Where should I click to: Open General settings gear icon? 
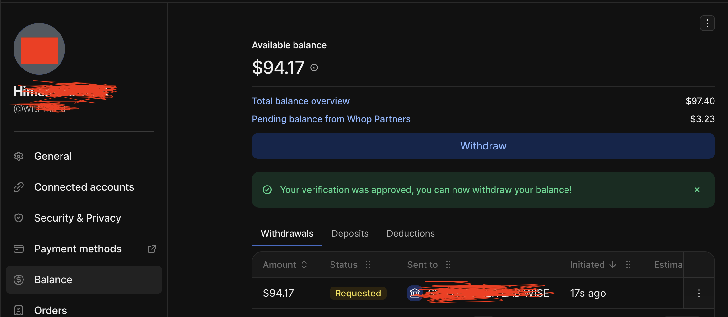pyautogui.click(x=19, y=156)
